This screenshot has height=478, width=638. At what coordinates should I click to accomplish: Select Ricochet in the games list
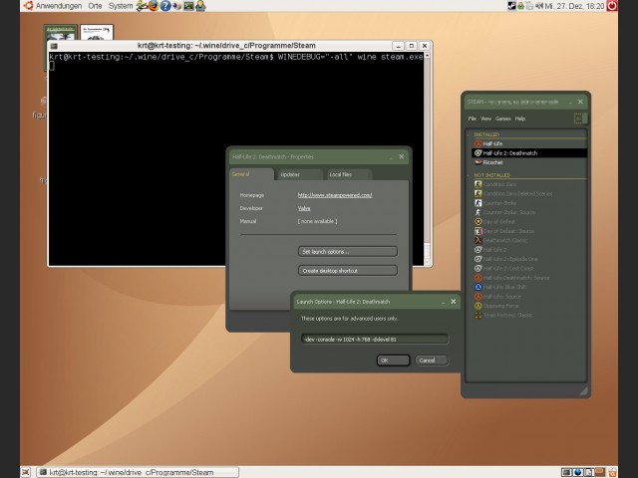(529, 162)
